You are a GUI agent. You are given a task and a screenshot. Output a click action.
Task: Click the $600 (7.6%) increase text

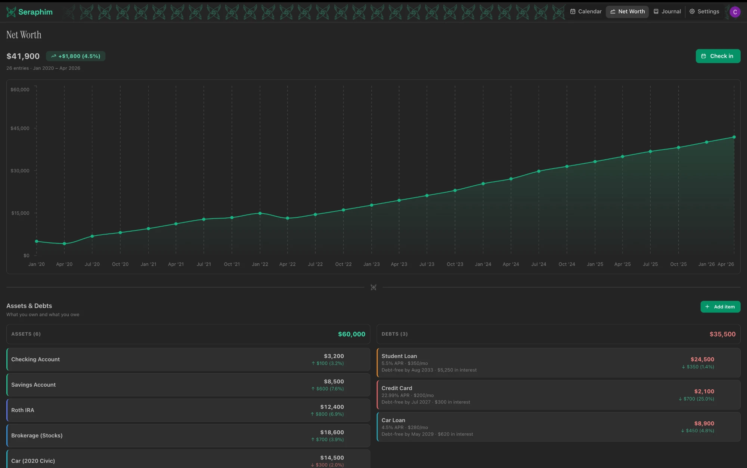point(328,389)
